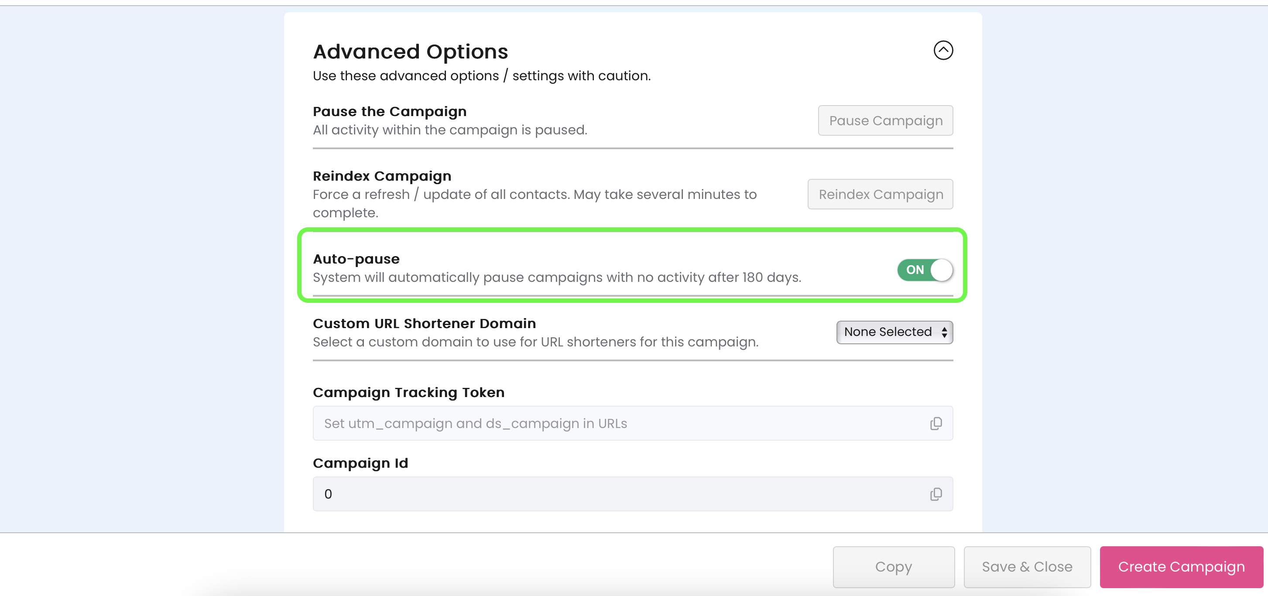Click the Copy button in footer
This screenshot has width=1268, height=596.
coord(894,566)
